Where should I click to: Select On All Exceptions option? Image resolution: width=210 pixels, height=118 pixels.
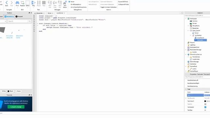(75, 4)
